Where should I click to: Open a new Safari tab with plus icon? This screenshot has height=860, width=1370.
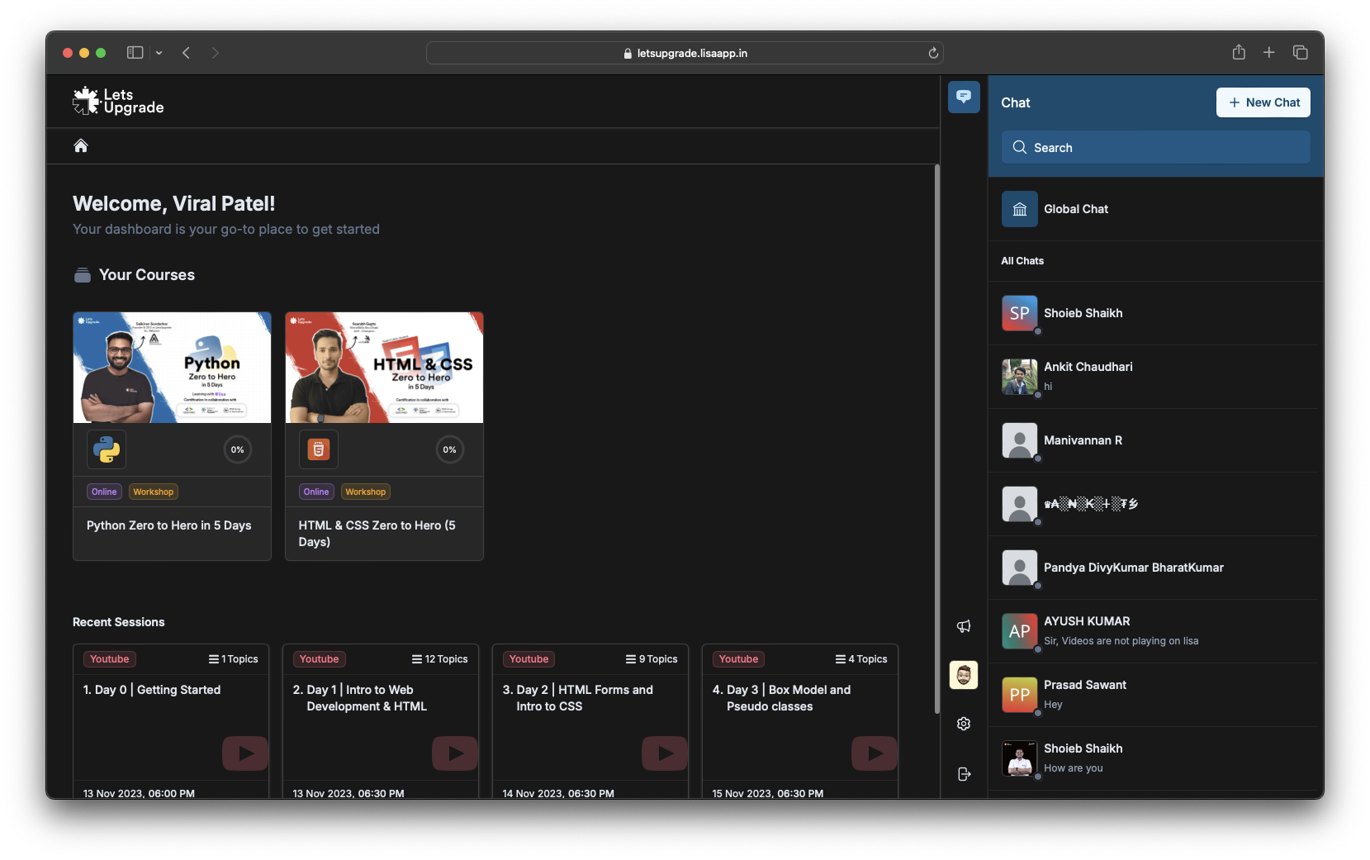click(x=1269, y=52)
